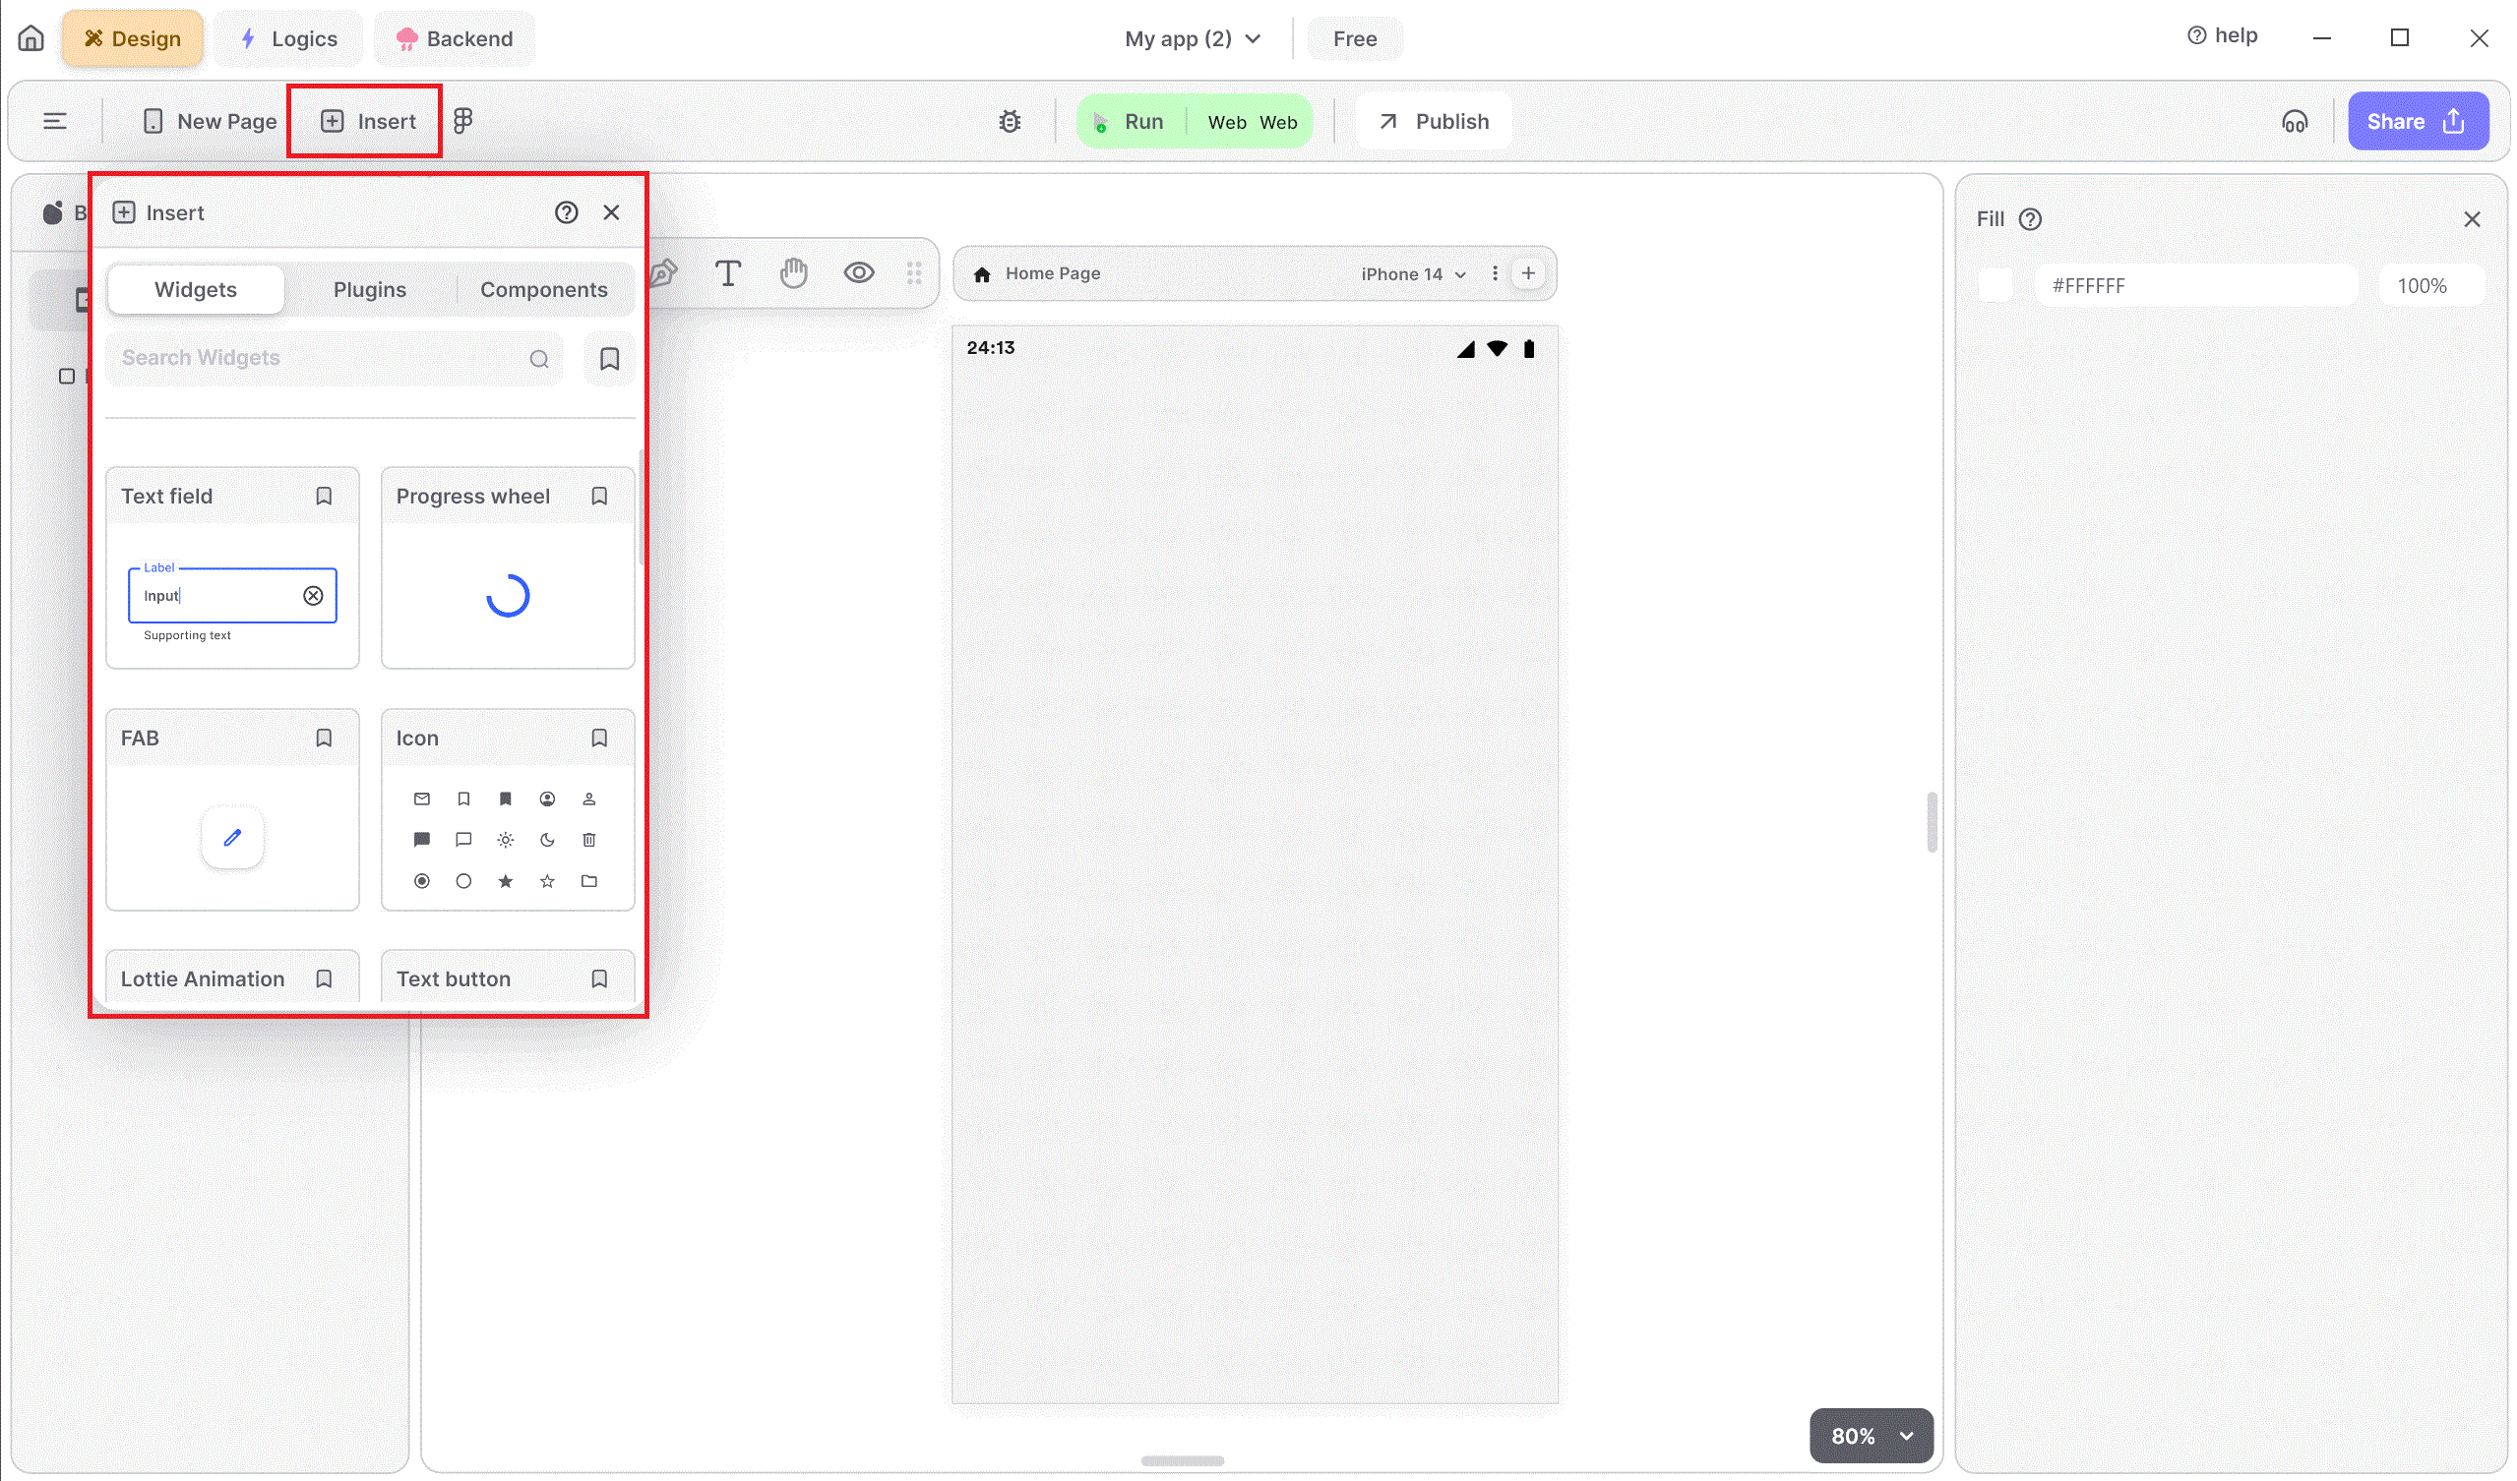
Task: Click Insert panel help question icon
Action: (x=567, y=212)
